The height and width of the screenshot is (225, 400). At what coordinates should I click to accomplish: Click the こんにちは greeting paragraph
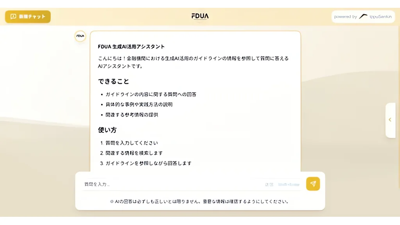coord(193,62)
